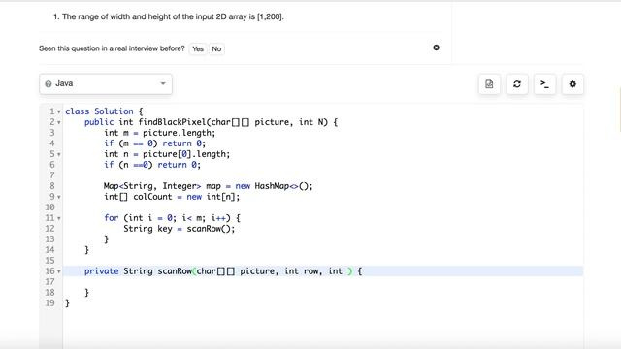Image resolution: width=621 pixels, height=349 pixels.
Task: Open the console terminal icon
Action: (544, 84)
